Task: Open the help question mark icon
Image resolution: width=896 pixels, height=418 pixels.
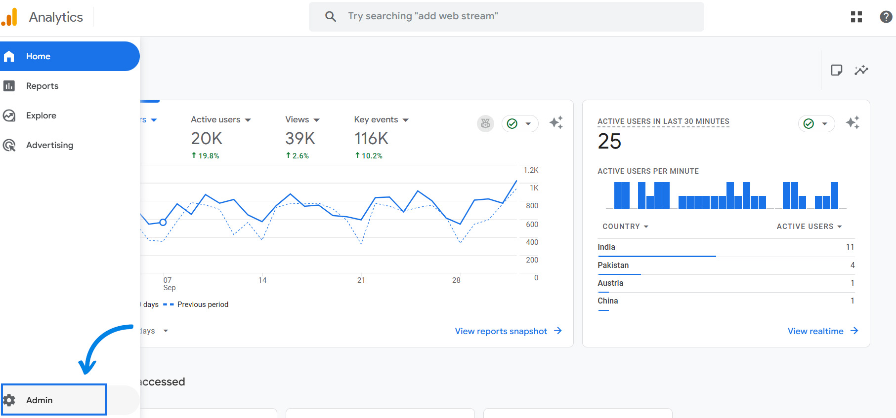Action: [x=886, y=17]
